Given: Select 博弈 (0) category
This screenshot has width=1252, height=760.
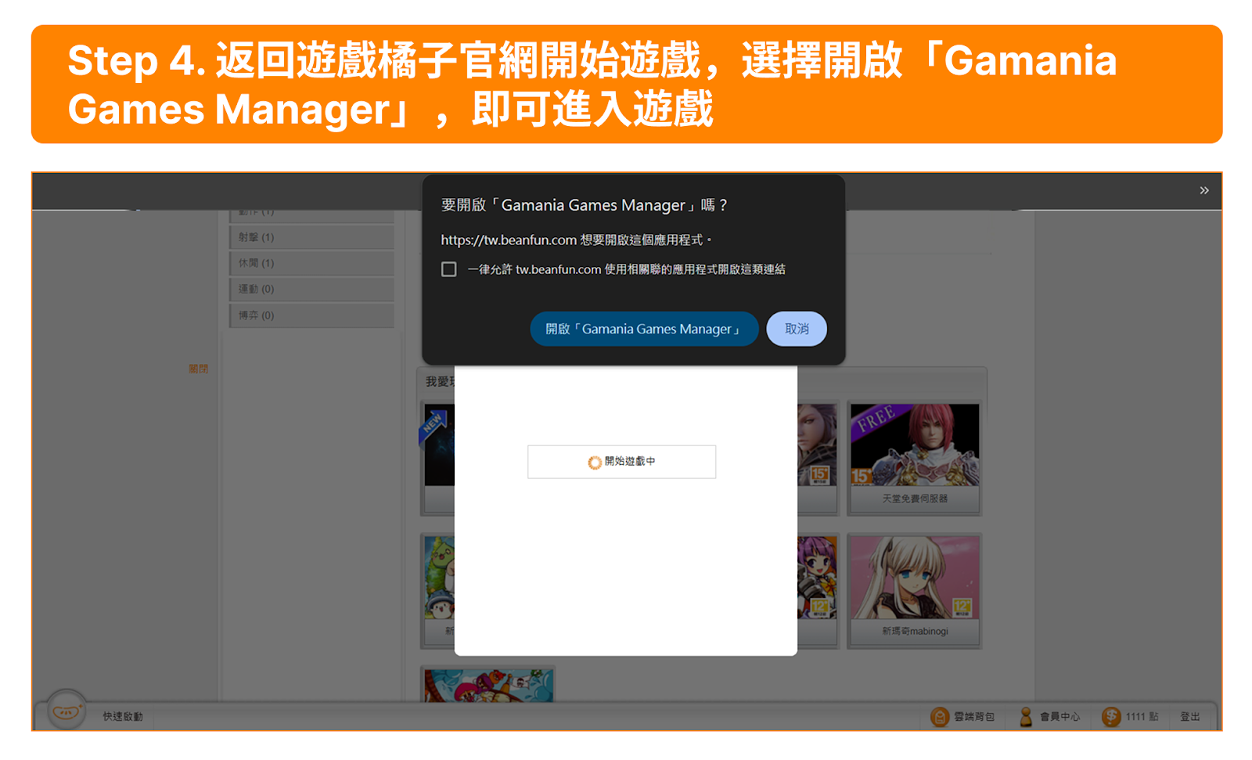Looking at the screenshot, I should 311,315.
